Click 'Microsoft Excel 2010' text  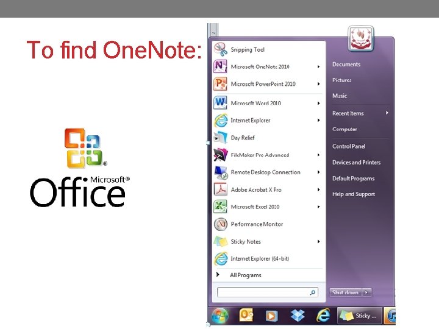[x=255, y=207]
